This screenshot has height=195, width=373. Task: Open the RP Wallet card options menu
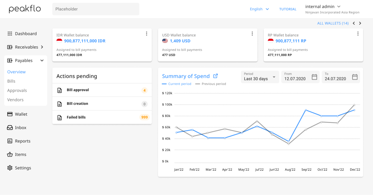click(x=358, y=34)
